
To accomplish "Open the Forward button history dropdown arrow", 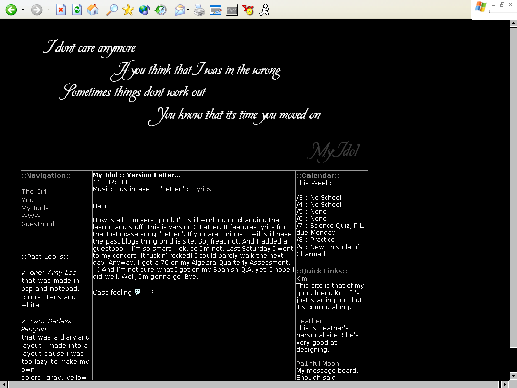I will (48, 10).
